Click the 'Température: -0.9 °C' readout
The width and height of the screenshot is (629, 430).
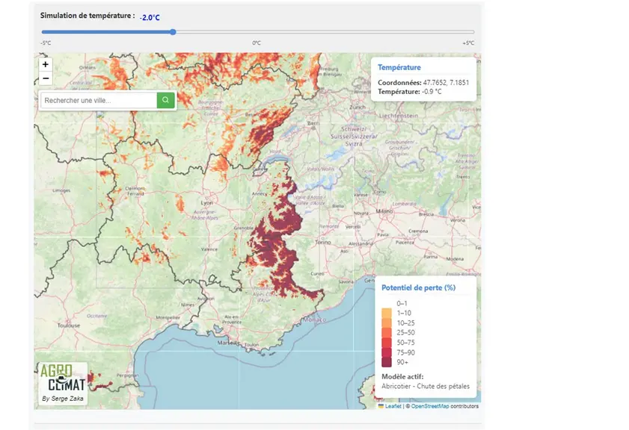click(410, 92)
